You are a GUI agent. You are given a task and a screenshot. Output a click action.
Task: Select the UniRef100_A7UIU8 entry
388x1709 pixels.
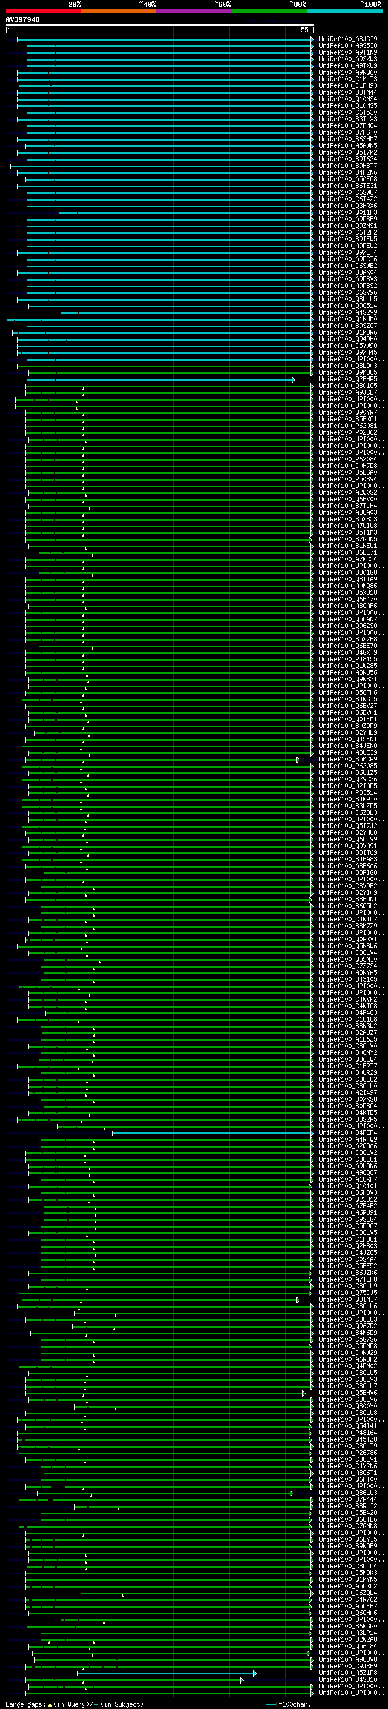click(x=348, y=526)
